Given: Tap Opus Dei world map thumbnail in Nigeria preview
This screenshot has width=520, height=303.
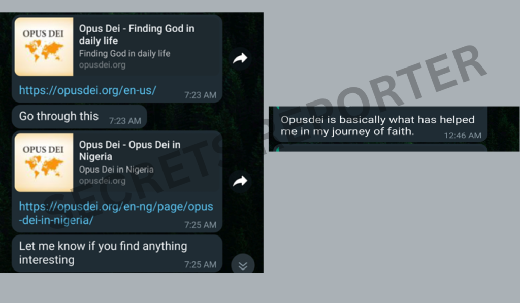Looking at the screenshot, I should pos(44,163).
